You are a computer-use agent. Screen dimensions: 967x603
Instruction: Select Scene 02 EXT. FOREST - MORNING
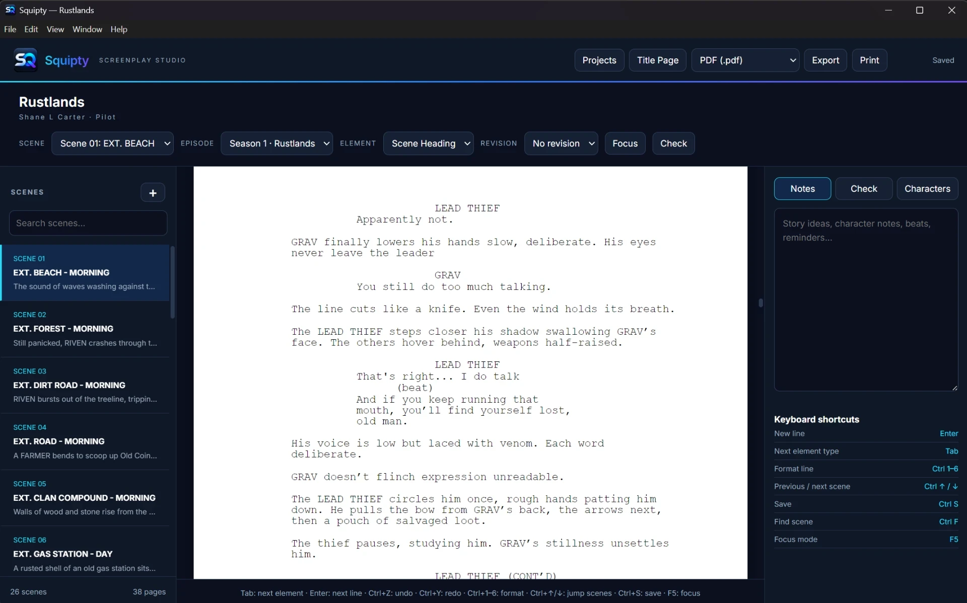(x=85, y=329)
